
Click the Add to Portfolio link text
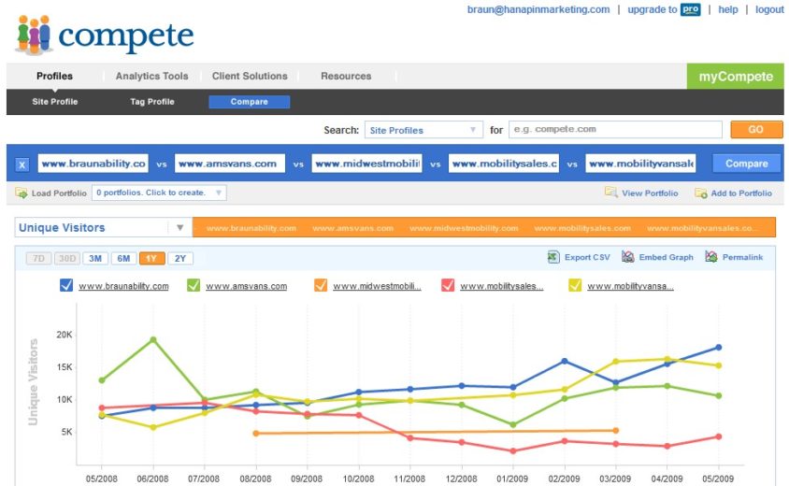[x=741, y=193]
